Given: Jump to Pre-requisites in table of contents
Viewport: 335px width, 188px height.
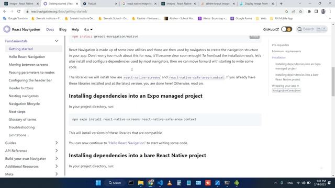Looking at the screenshot, I should click(281, 45).
